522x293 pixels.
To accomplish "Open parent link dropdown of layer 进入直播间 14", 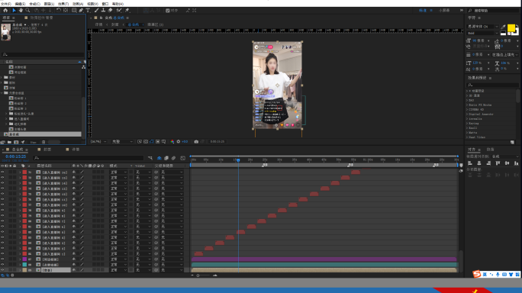I will tap(172, 183).
